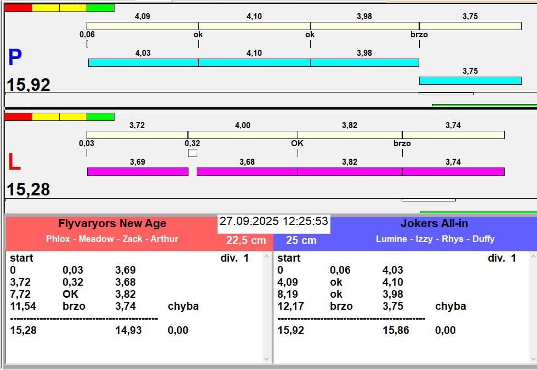Click the red lane letter L
537x370 pixels.
point(14,162)
